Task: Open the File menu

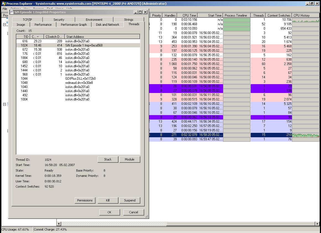Action: click(5, 9)
